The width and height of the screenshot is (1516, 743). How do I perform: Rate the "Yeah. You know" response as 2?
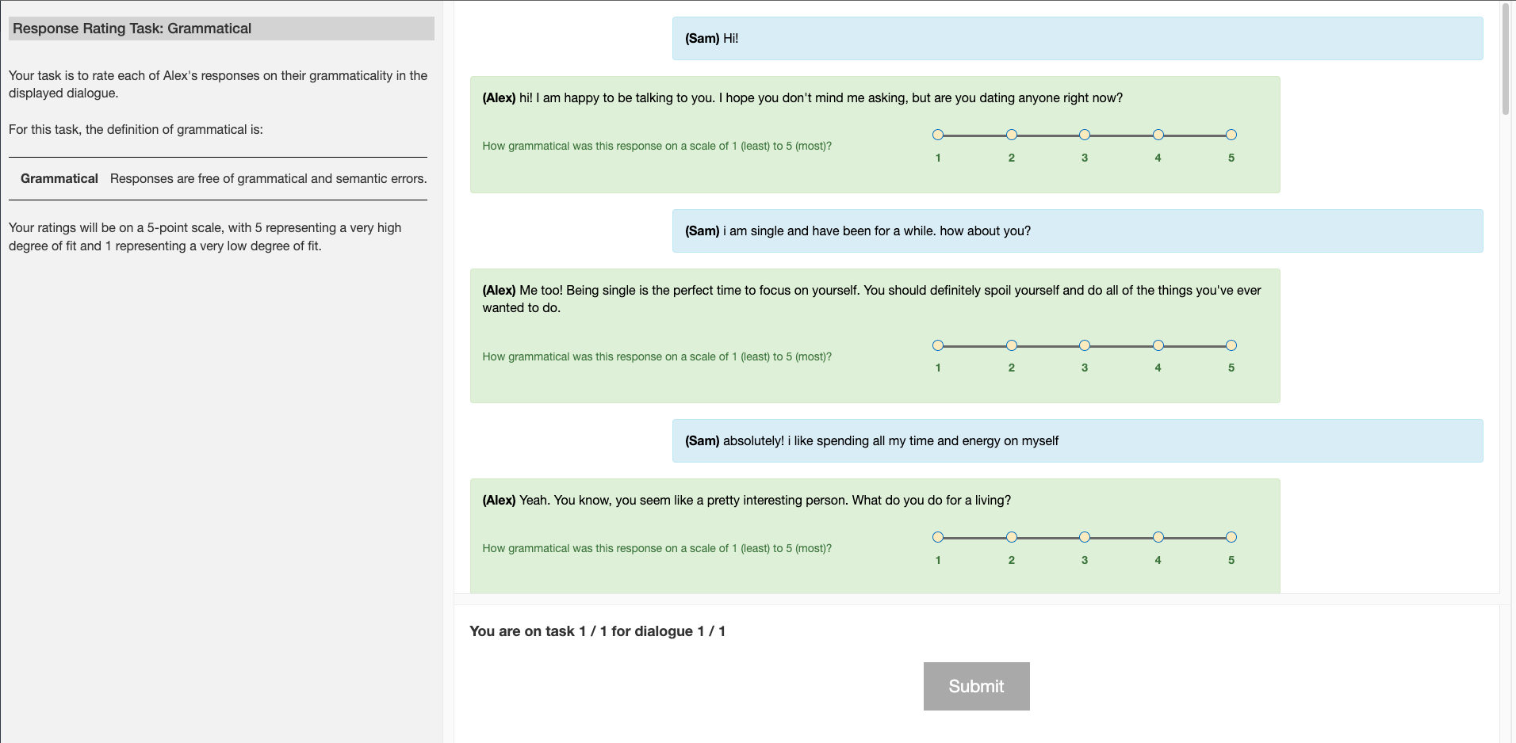[1012, 538]
